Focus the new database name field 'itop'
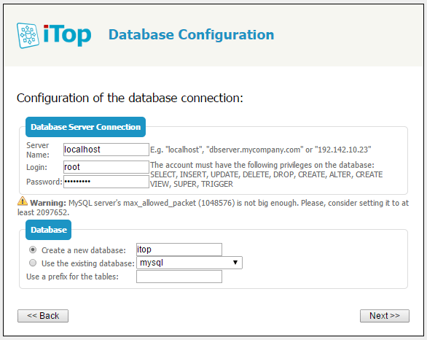The image size is (427, 340). (x=179, y=250)
